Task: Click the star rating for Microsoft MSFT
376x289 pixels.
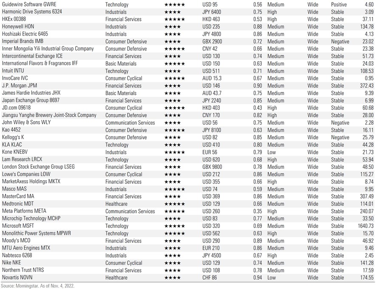Action: (174, 226)
